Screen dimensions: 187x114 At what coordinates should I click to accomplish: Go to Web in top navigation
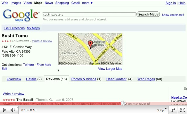click(x=5, y=3)
